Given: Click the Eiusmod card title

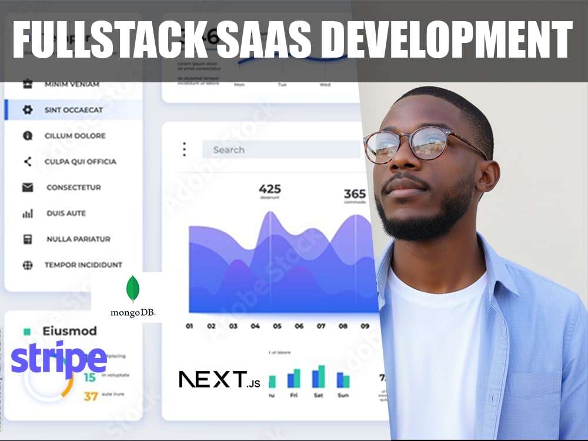Looking at the screenshot, I should coord(70,331).
